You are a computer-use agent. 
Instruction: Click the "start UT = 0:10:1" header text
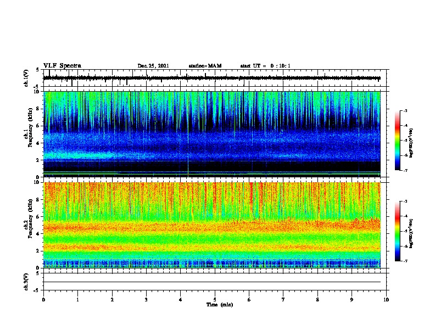[265, 66]
